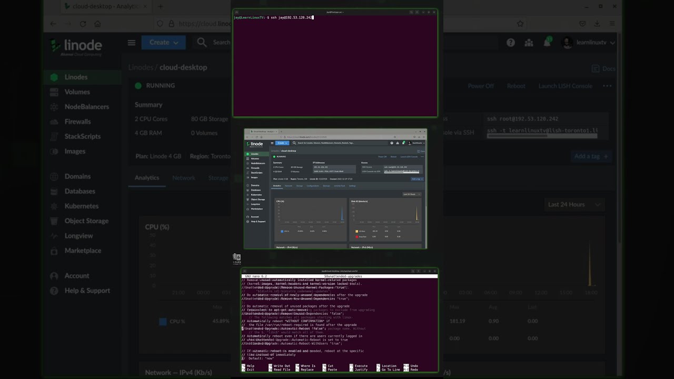
Task: Open downloads icon in background browser toolbar
Action: [597, 24]
